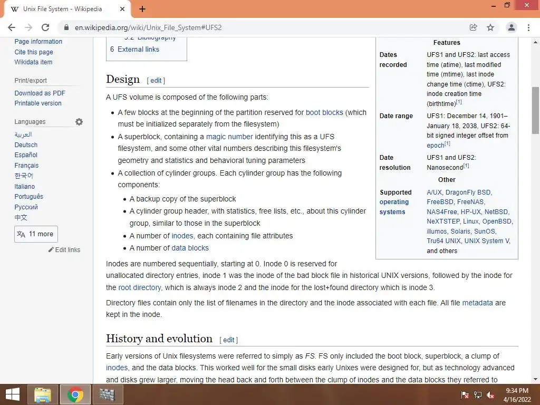
Task: Open a new browser tab
Action: 142,9
